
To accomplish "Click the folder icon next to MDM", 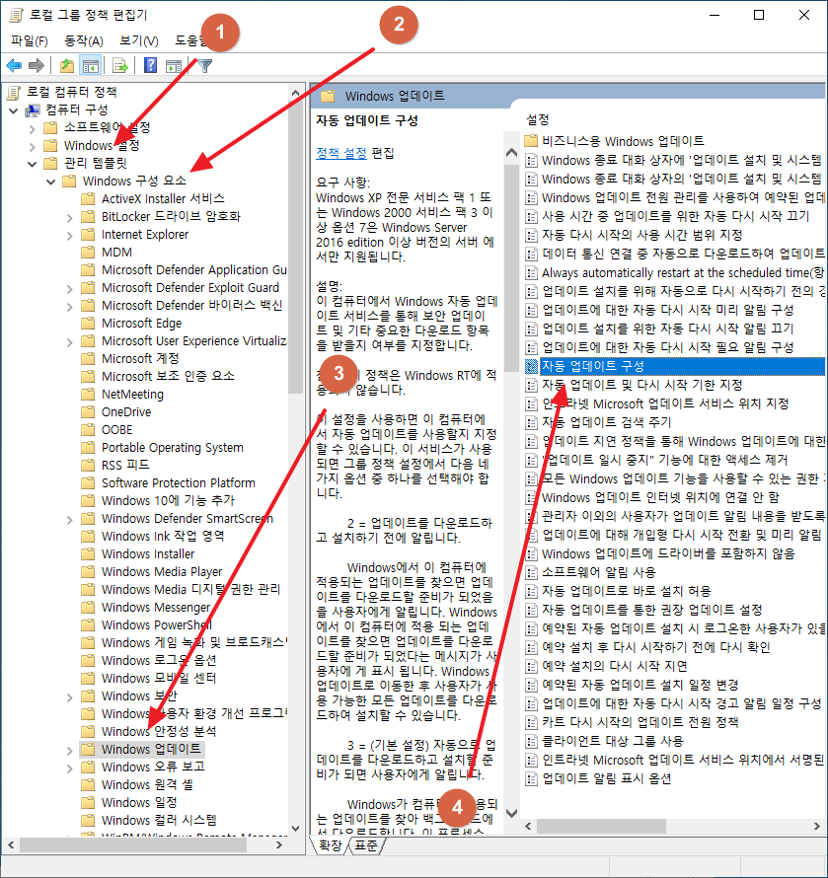I will [88, 252].
